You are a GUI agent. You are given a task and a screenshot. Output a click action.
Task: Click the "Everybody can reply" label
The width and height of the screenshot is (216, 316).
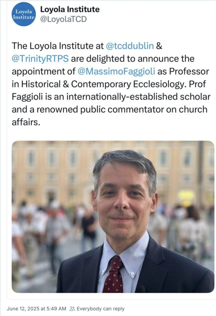100,309
